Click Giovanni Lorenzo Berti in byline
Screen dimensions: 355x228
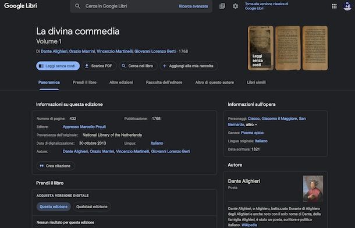point(155,51)
